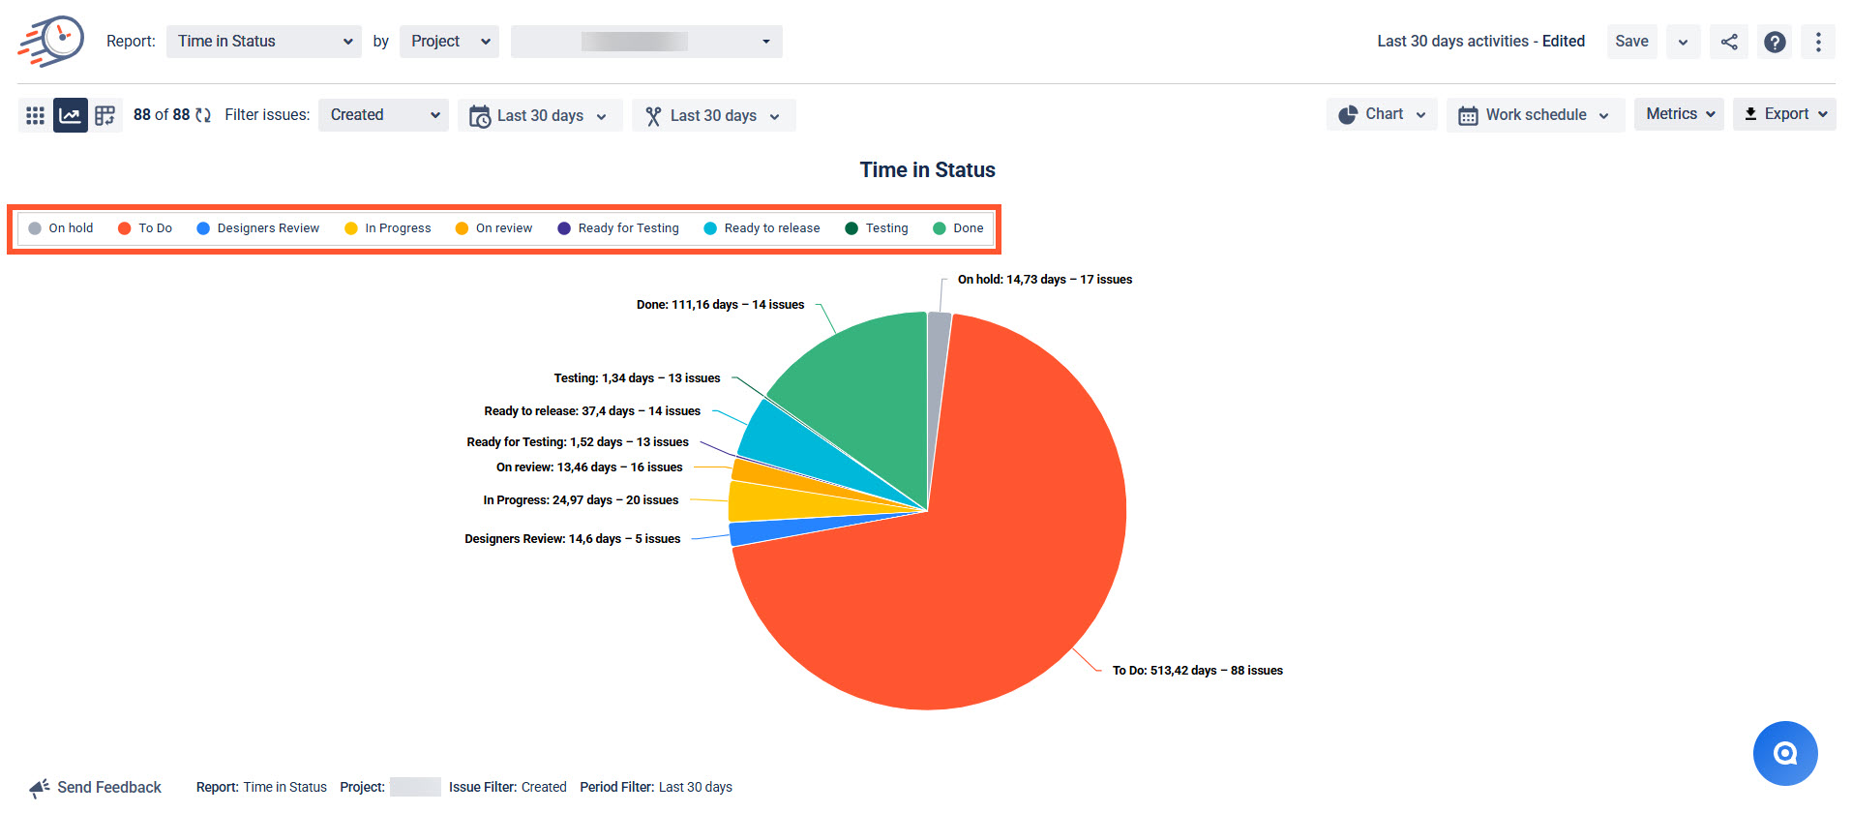Click the Save button
Screen dimensions: 1852x813
1631,42
